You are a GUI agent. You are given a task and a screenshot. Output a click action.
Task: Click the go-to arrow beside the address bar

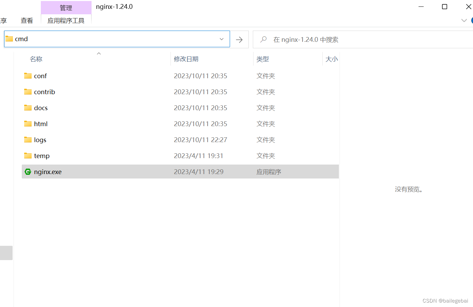239,39
